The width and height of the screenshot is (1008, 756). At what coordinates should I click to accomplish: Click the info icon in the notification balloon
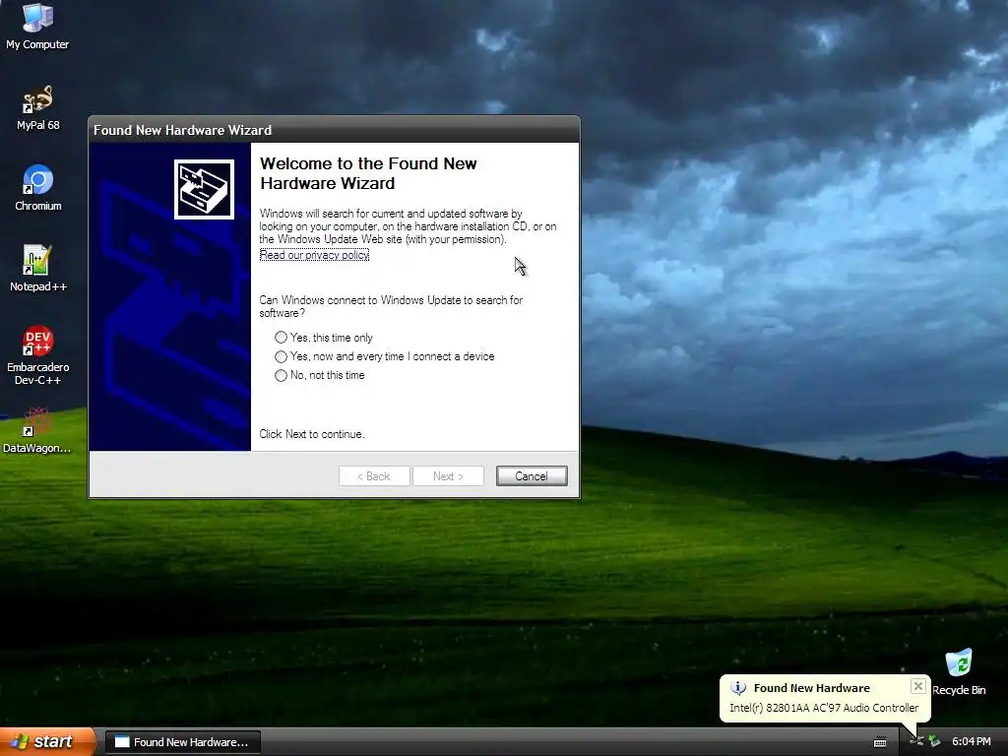click(x=738, y=688)
